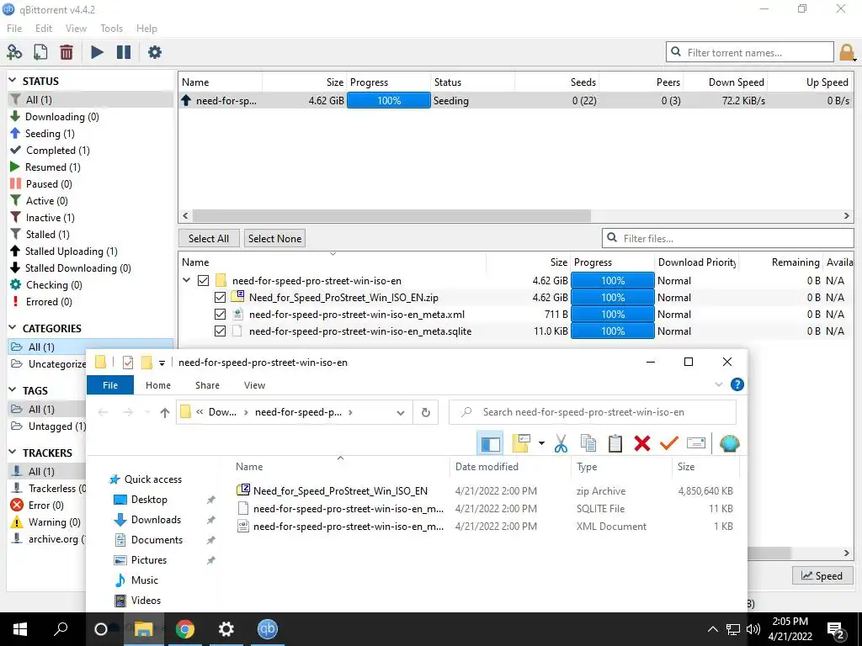The width and height of the screenshot is (862, 646).
Task: Uncheck the need-for-speed-pro-street-win-iso-en folder checkbox
Action: point(204,281)
